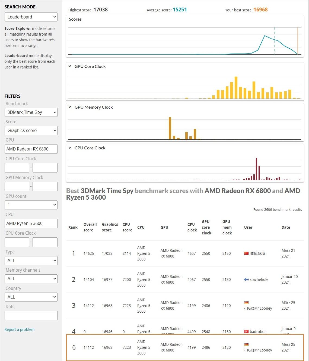The width and height of the screenshot is (309, 361).
Task: Click the GPU Memory Clock maximum field
Action: (45, 186)
